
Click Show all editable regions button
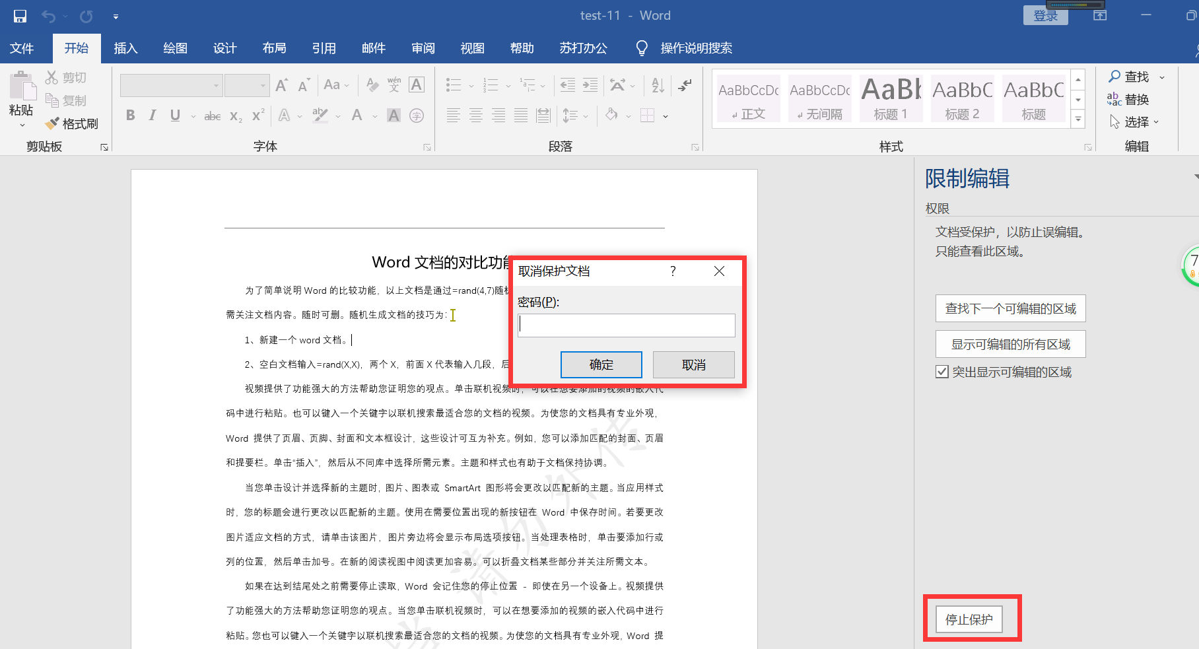1010,344
